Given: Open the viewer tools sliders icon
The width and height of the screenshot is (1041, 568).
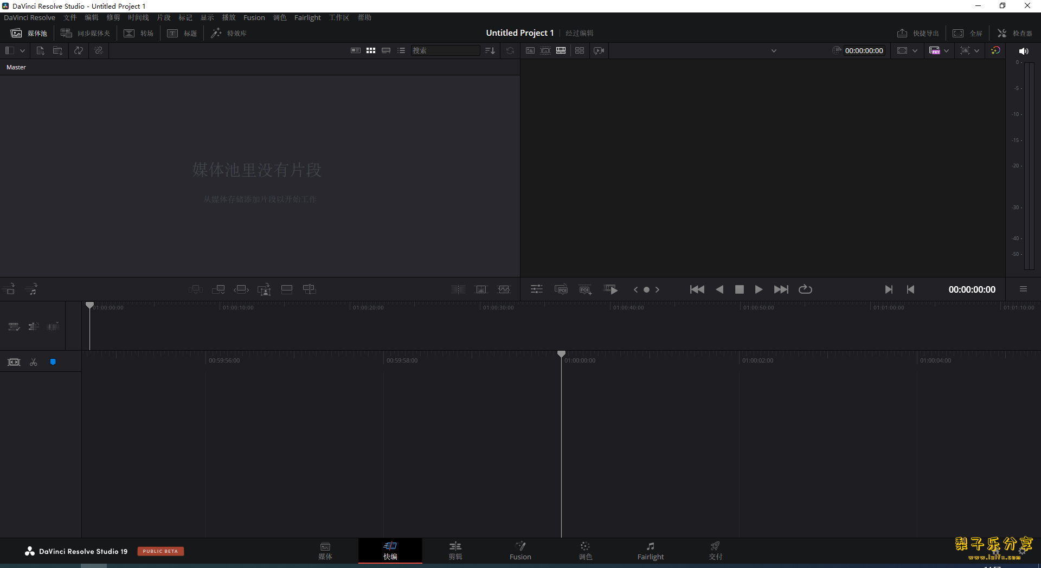Looking at the screenshot, I should tap(536, 289).
